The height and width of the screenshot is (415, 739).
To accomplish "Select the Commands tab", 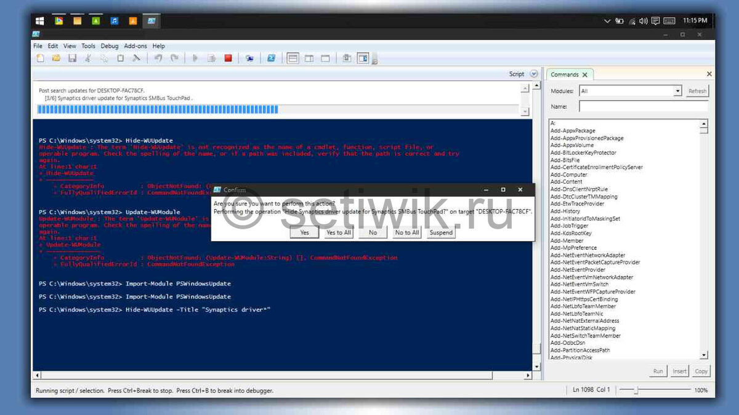I will coord(565,74).
